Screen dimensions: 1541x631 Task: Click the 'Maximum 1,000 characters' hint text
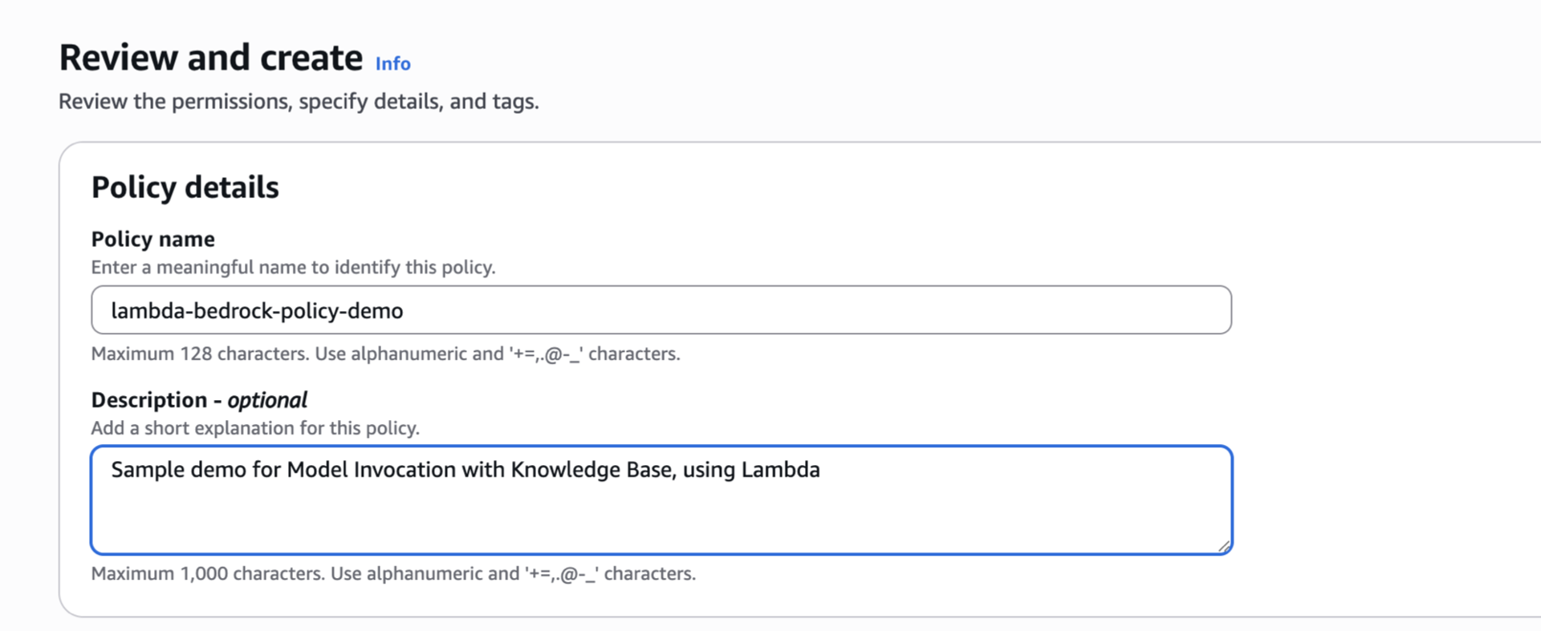(393, 573)
